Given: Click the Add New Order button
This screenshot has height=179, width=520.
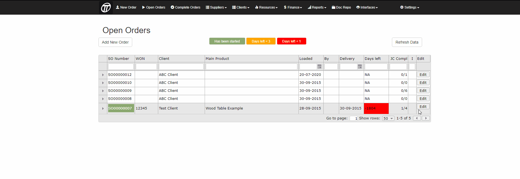Looking at the screenshot, I should coord(115,42).
